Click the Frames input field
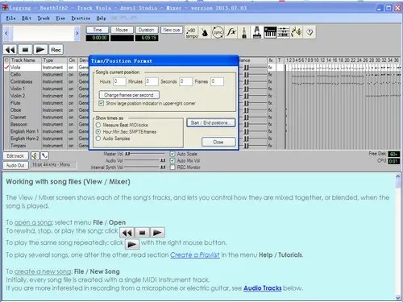Screen dimensions: 403x302 click(217, 81)
